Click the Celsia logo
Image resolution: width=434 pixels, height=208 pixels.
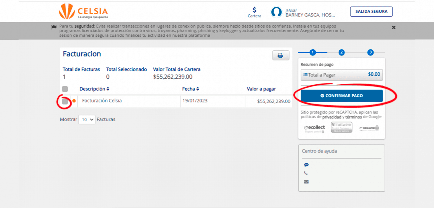83,11
